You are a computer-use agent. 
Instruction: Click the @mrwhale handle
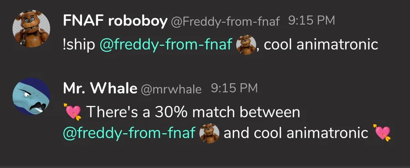(x=171, y=89)
